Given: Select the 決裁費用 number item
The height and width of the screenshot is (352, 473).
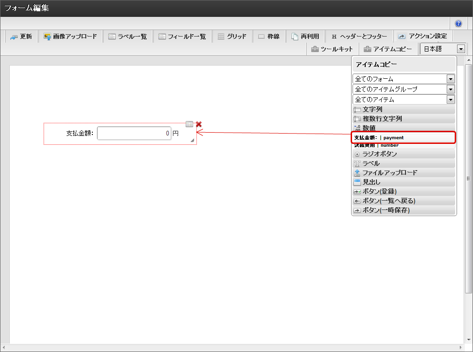Looking at the screenshot, I should tap(404, 145).
